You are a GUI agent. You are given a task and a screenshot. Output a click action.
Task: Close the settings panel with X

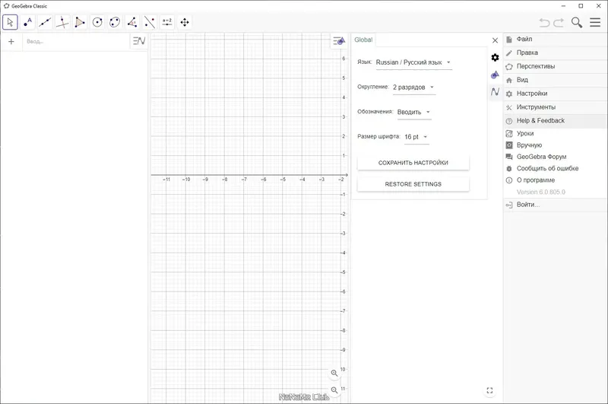496,40
